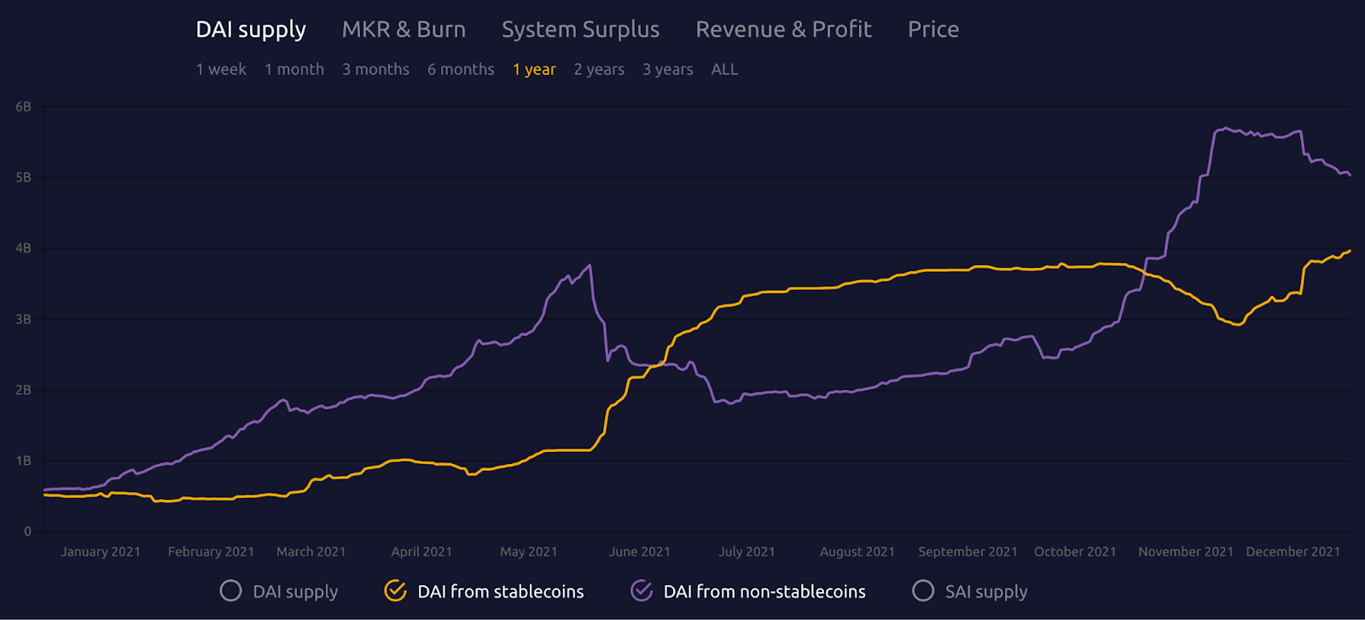
Task: Uncheck the DAI from non-stablecoins series
Action: tap(642, 590)
